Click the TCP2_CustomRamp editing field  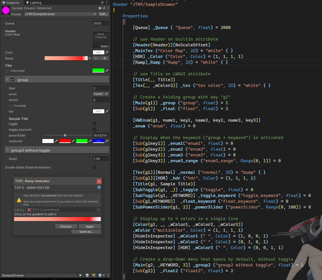click(63, 209)
